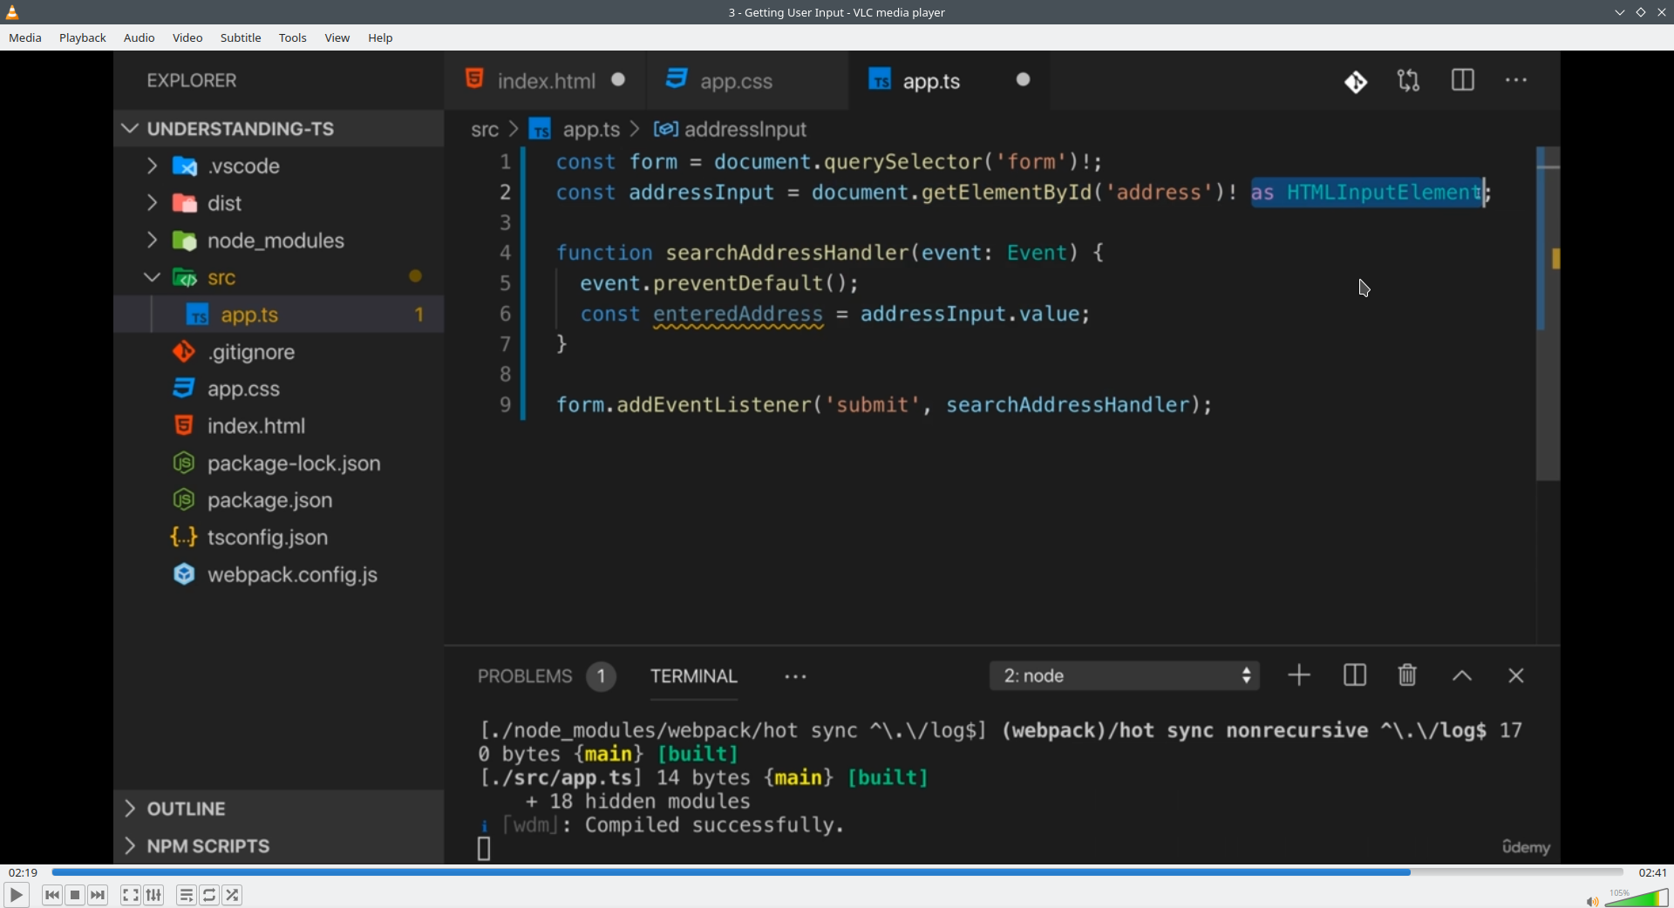Expand the dist folder
This screenshot has width=1674, height=908.
pyautogui.click(x=279, y=203)
